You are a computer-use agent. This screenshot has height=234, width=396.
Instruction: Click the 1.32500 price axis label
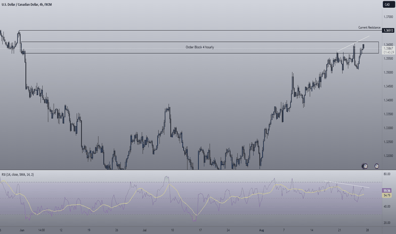(x=388, y=142)
